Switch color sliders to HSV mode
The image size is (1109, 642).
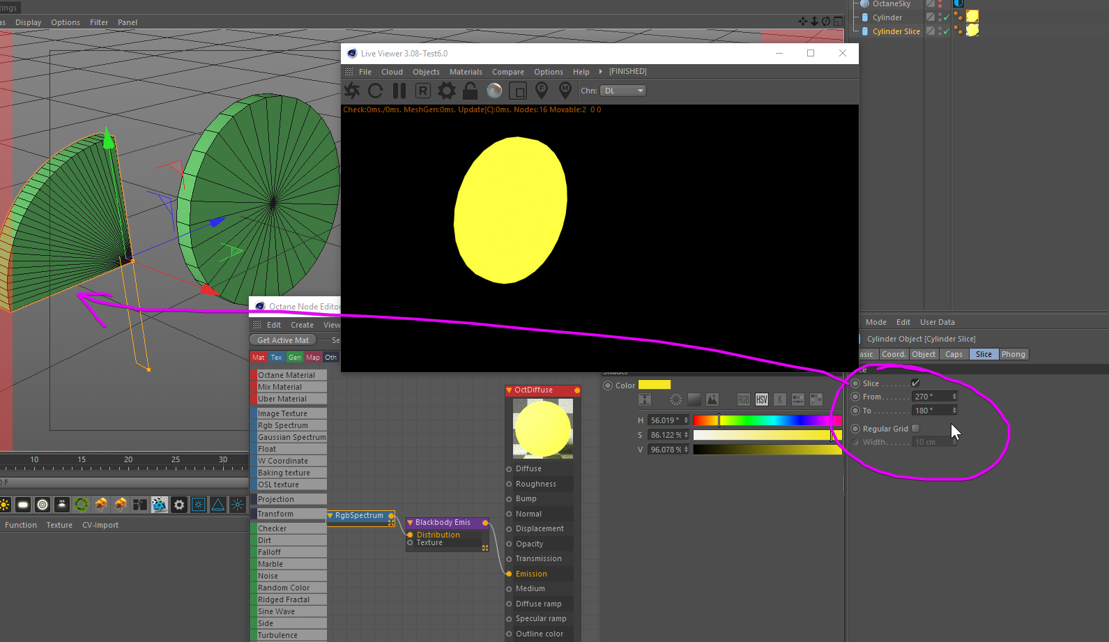coord(762,399)
